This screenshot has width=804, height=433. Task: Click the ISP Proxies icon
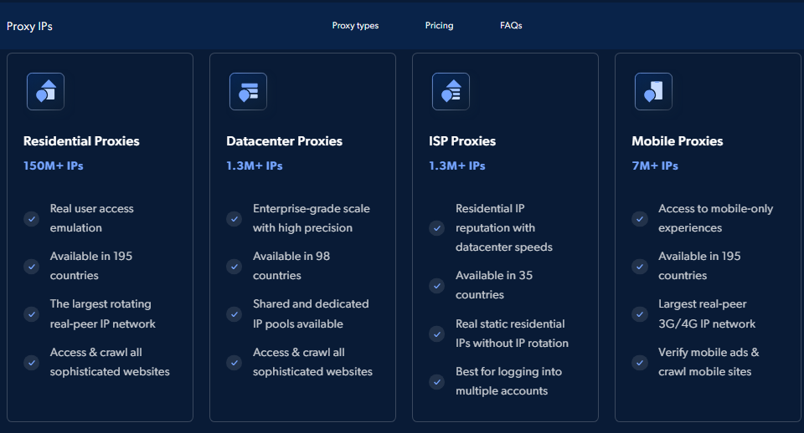tap(451, 91)
